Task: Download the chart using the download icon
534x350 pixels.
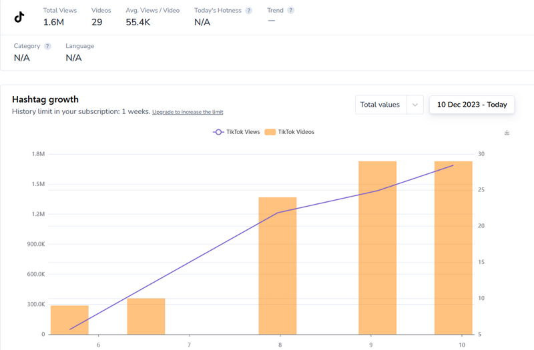Action: (507, 133)
